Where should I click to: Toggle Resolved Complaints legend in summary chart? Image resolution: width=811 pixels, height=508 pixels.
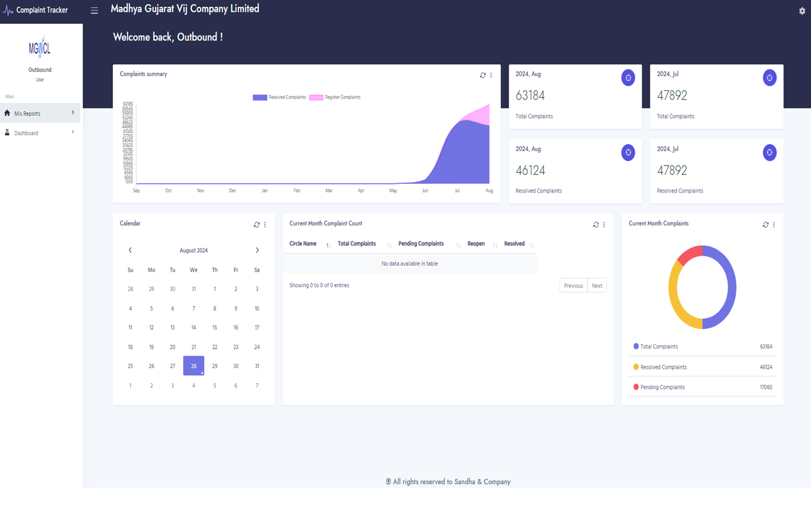pos(279,97)
